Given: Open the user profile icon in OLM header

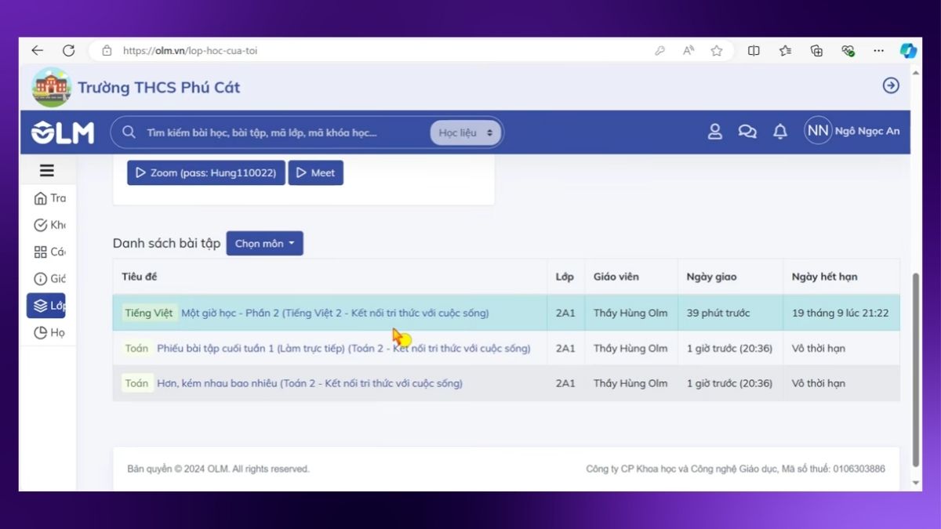Looking at the screenshot, I should point(715,132).
